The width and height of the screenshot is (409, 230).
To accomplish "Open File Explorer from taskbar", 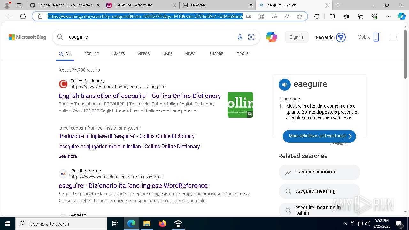I will (x=147, y=224).
